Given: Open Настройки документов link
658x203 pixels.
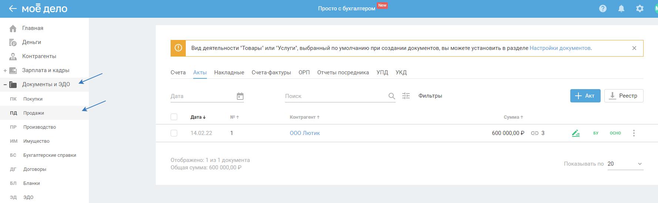Looking at the screenshot, I should (x=560, y=48).
